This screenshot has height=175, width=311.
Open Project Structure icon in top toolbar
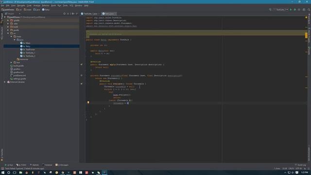point(304,10)
